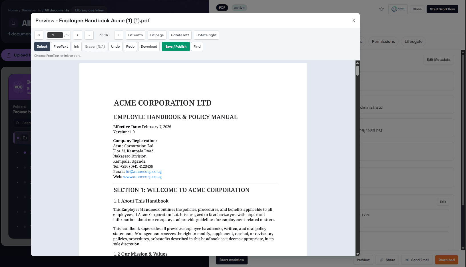Go to previous page arrow button

[x=39, y=35]
